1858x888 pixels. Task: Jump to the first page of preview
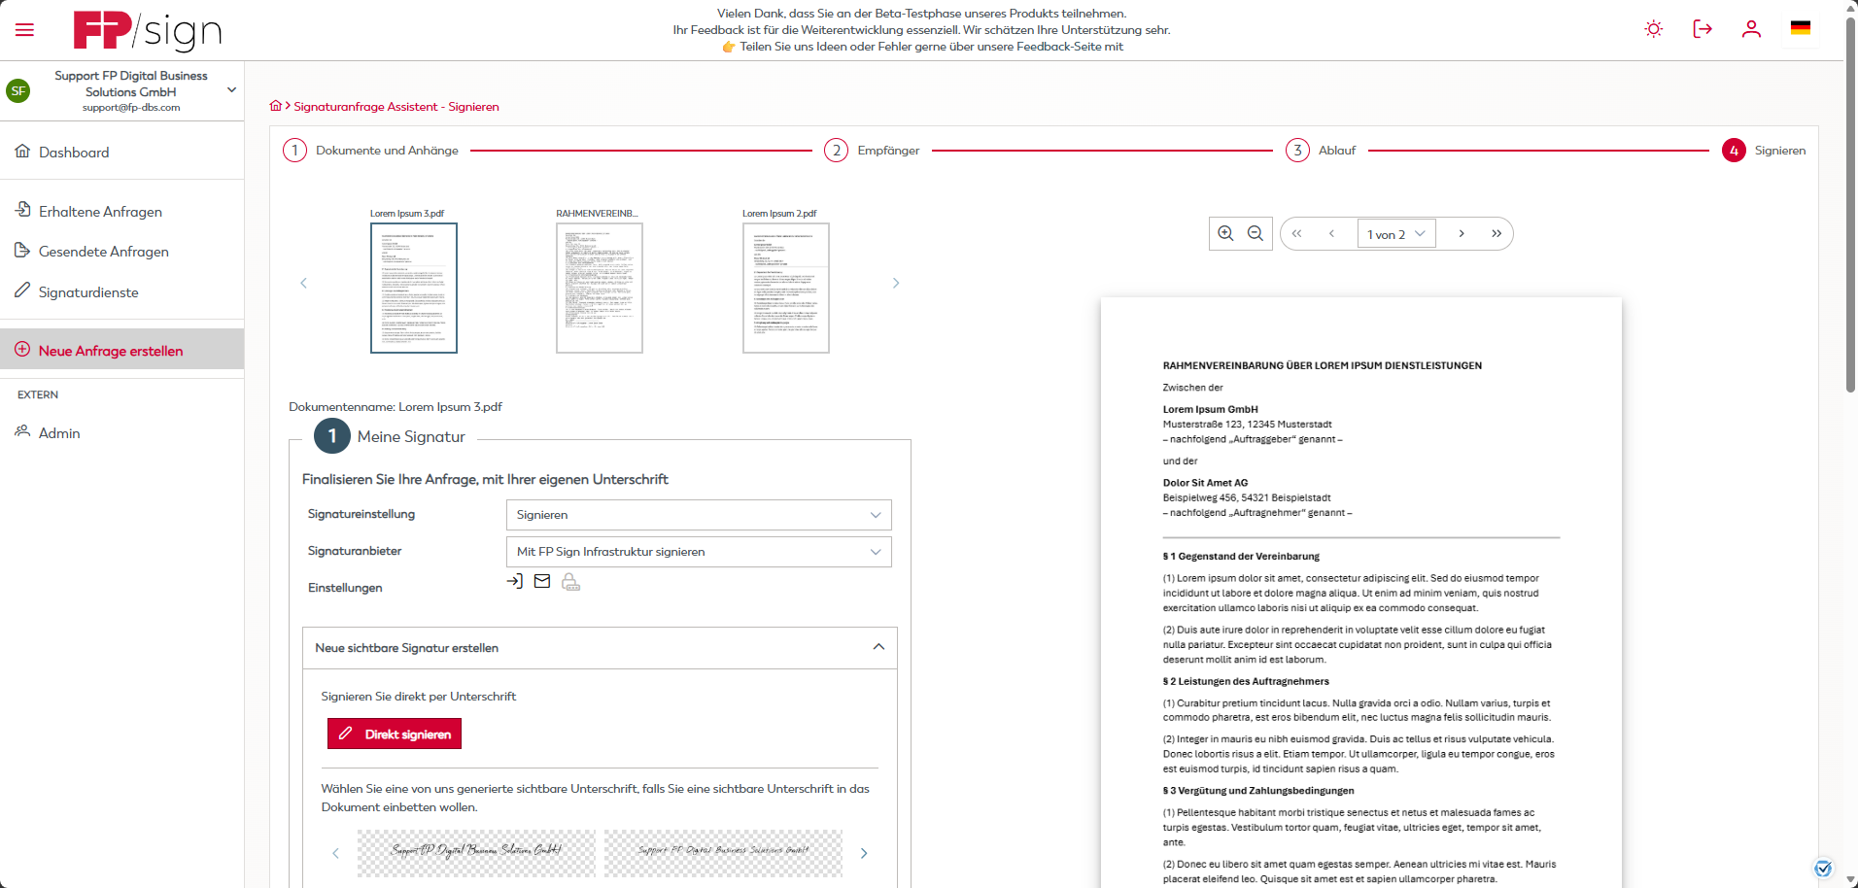click(x=1297, y=233)
